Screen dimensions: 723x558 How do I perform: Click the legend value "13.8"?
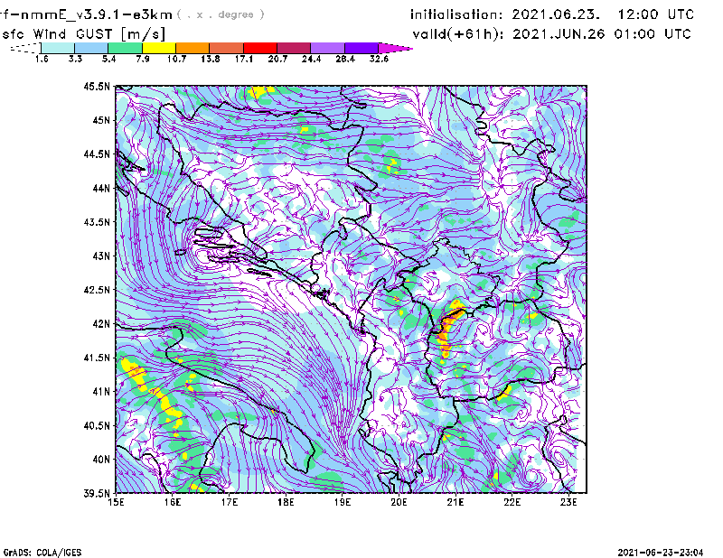click(211, 59)
